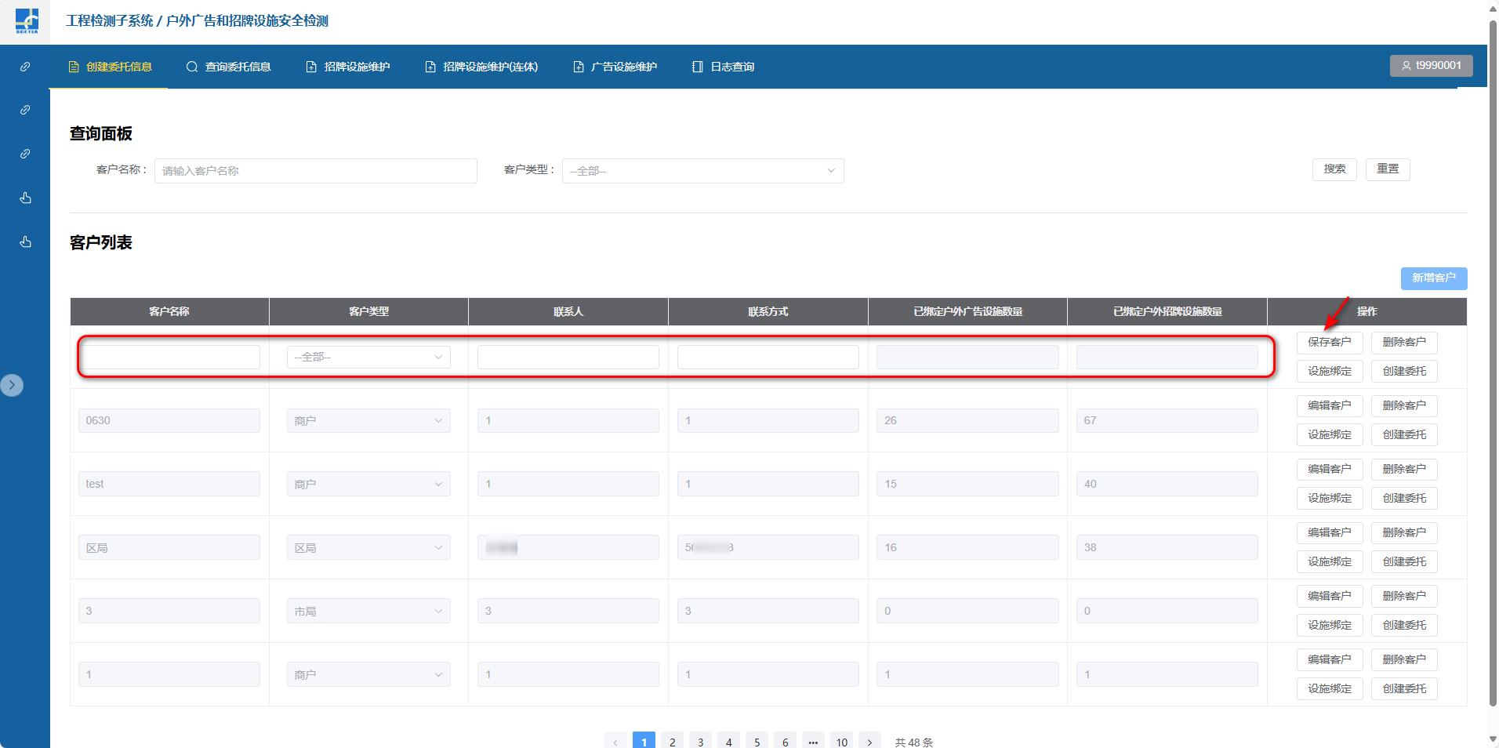
Task: Expand the collapsed left sidebar arrow
Action: tap(12, 385)
